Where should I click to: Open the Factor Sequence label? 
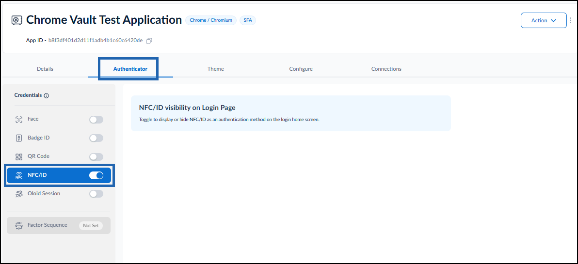coord(47,225)
